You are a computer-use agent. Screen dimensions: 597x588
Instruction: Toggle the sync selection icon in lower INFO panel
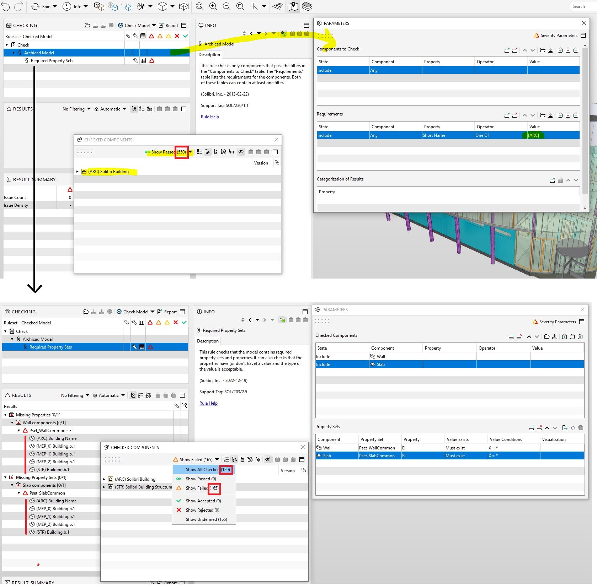click(x=282, y=320)
